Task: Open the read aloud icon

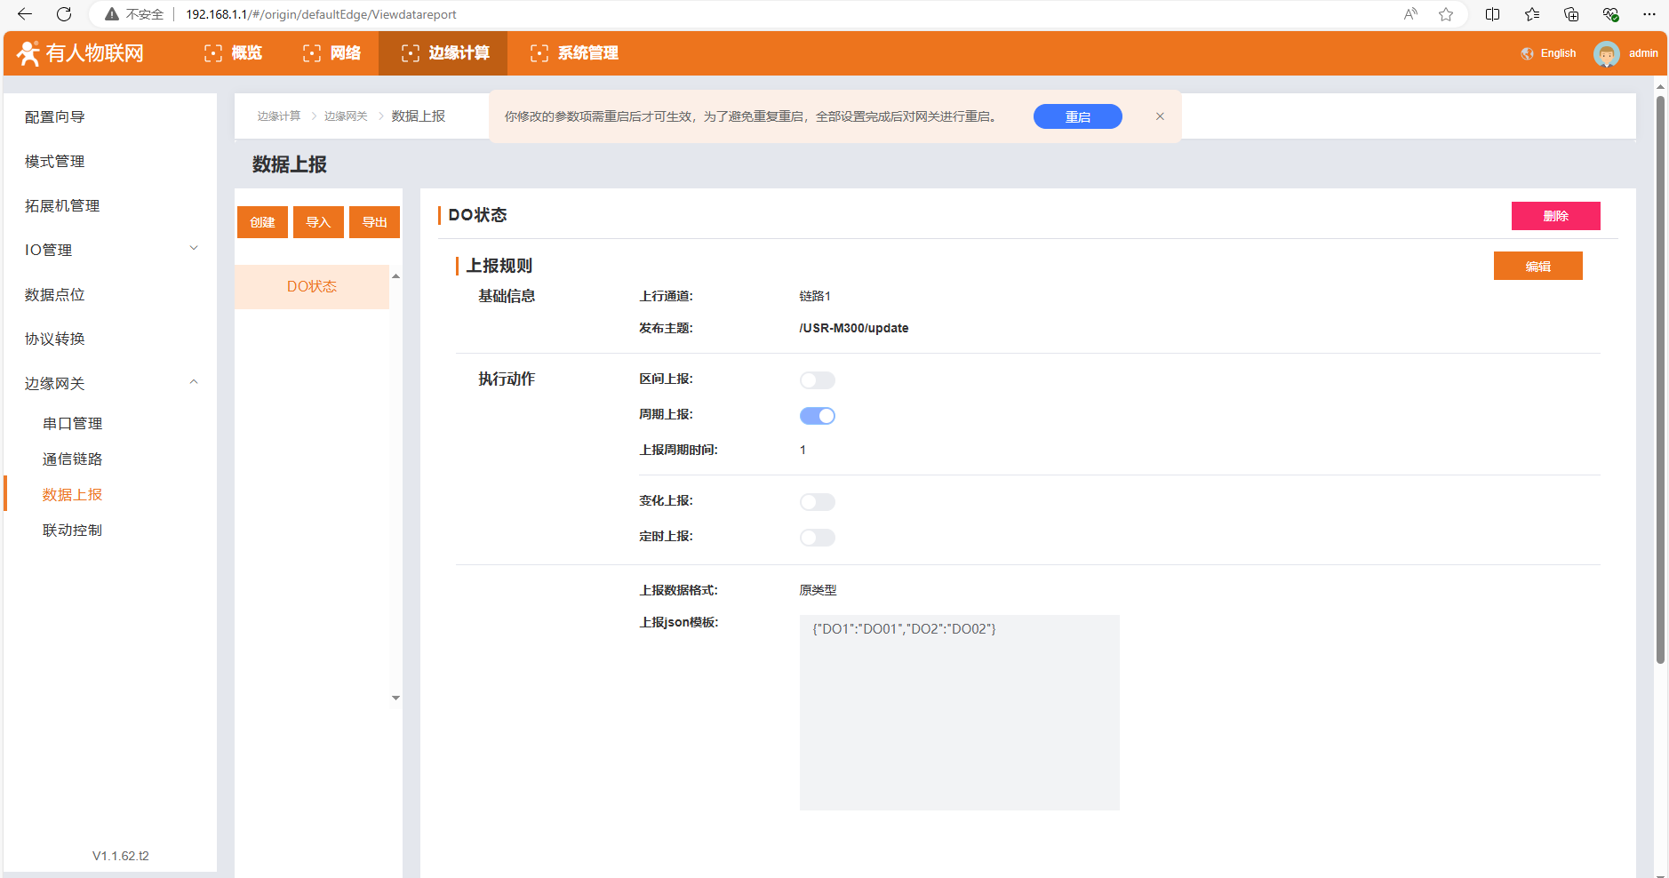Action: [x=1410, y=14]
